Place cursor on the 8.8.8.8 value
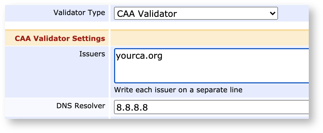 [x=132, y=108]
